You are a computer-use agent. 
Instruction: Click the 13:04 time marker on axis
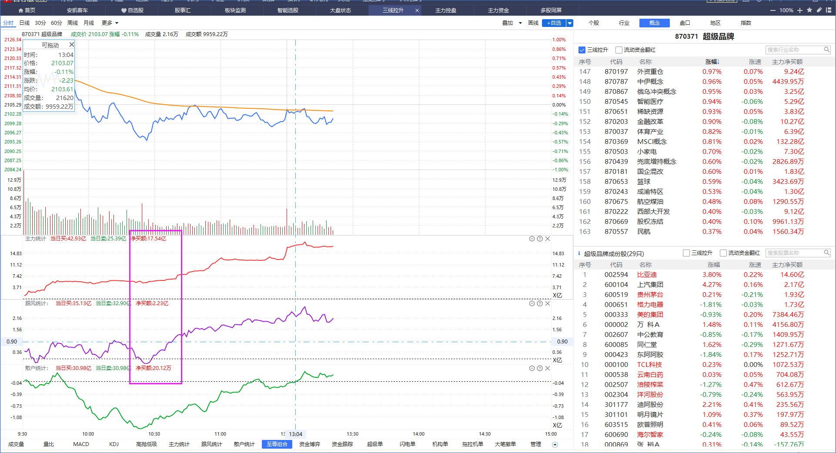pyautogui.click(x=296, y=434)
